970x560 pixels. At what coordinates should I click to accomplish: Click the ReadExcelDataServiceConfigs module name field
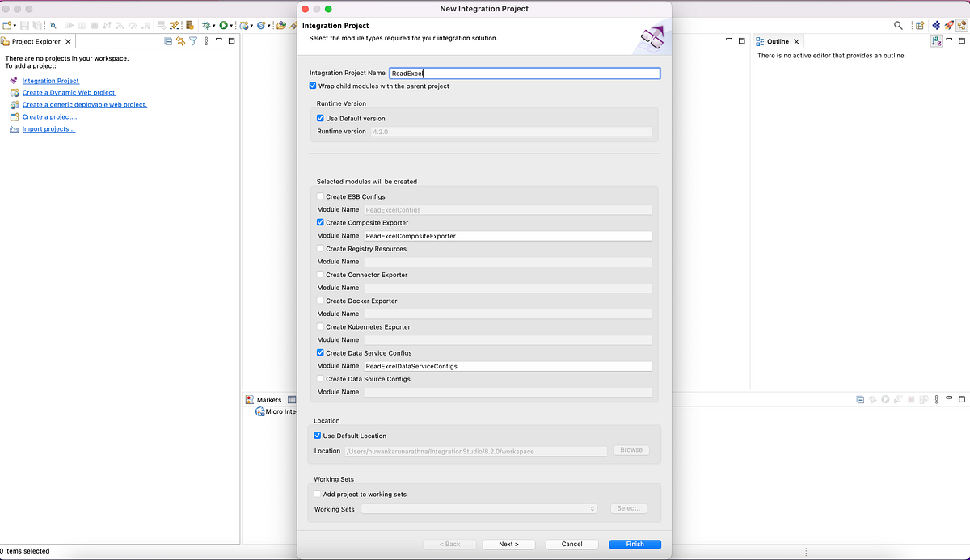tap(508, 366)
